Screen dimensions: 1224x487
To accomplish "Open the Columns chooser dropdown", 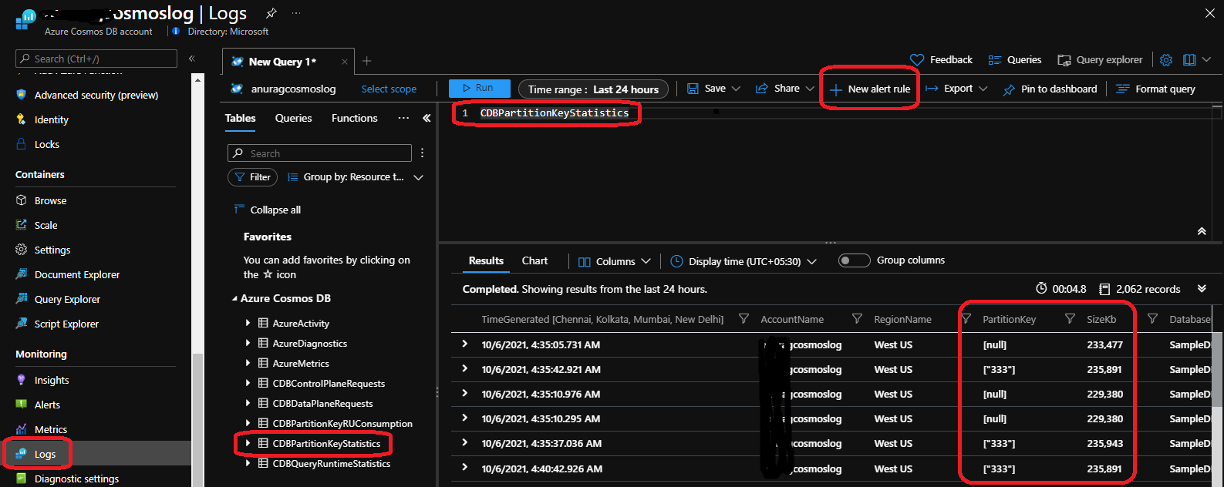I will pyautogui.click(x=615, y=261).
